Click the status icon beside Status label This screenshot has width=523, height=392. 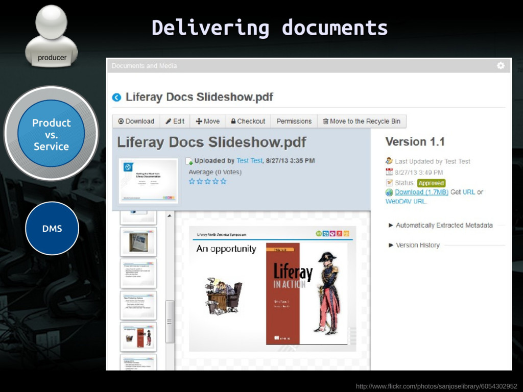[x=389, y=183]
